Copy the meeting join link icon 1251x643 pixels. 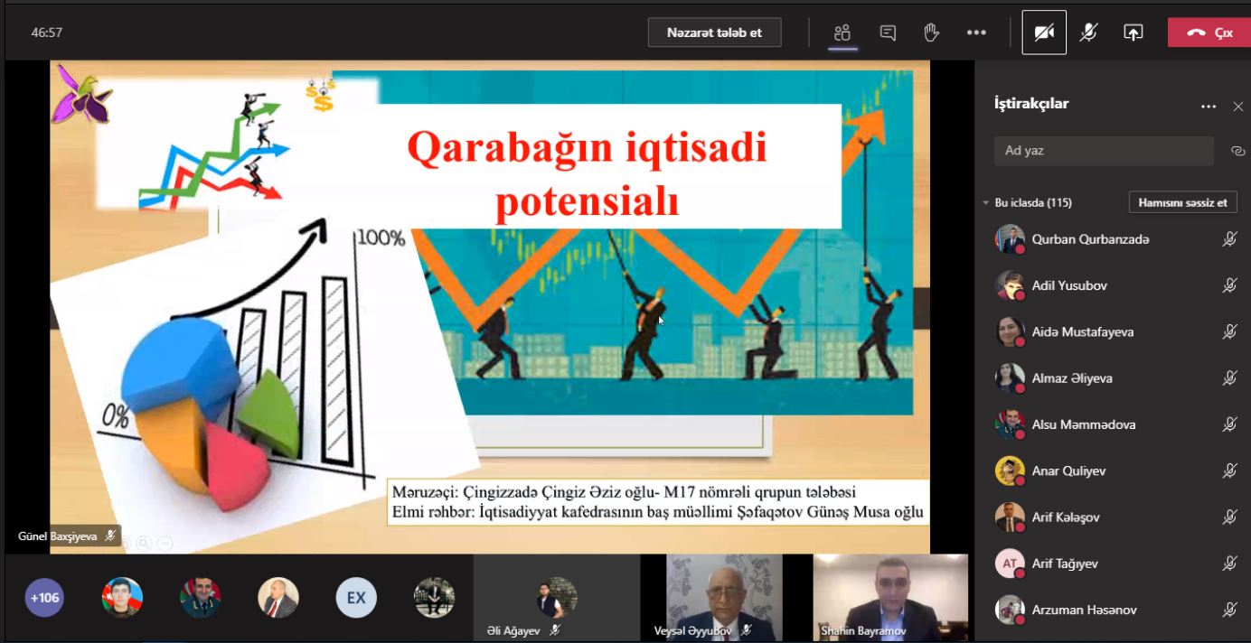1237,151
